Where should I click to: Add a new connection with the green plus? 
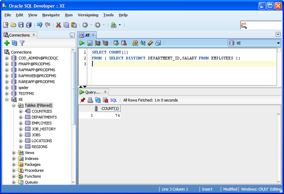[7, 43]
